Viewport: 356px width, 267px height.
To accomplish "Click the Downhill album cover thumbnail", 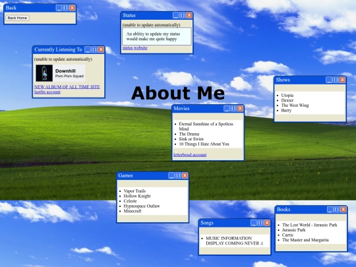I will tap(44, 73).
